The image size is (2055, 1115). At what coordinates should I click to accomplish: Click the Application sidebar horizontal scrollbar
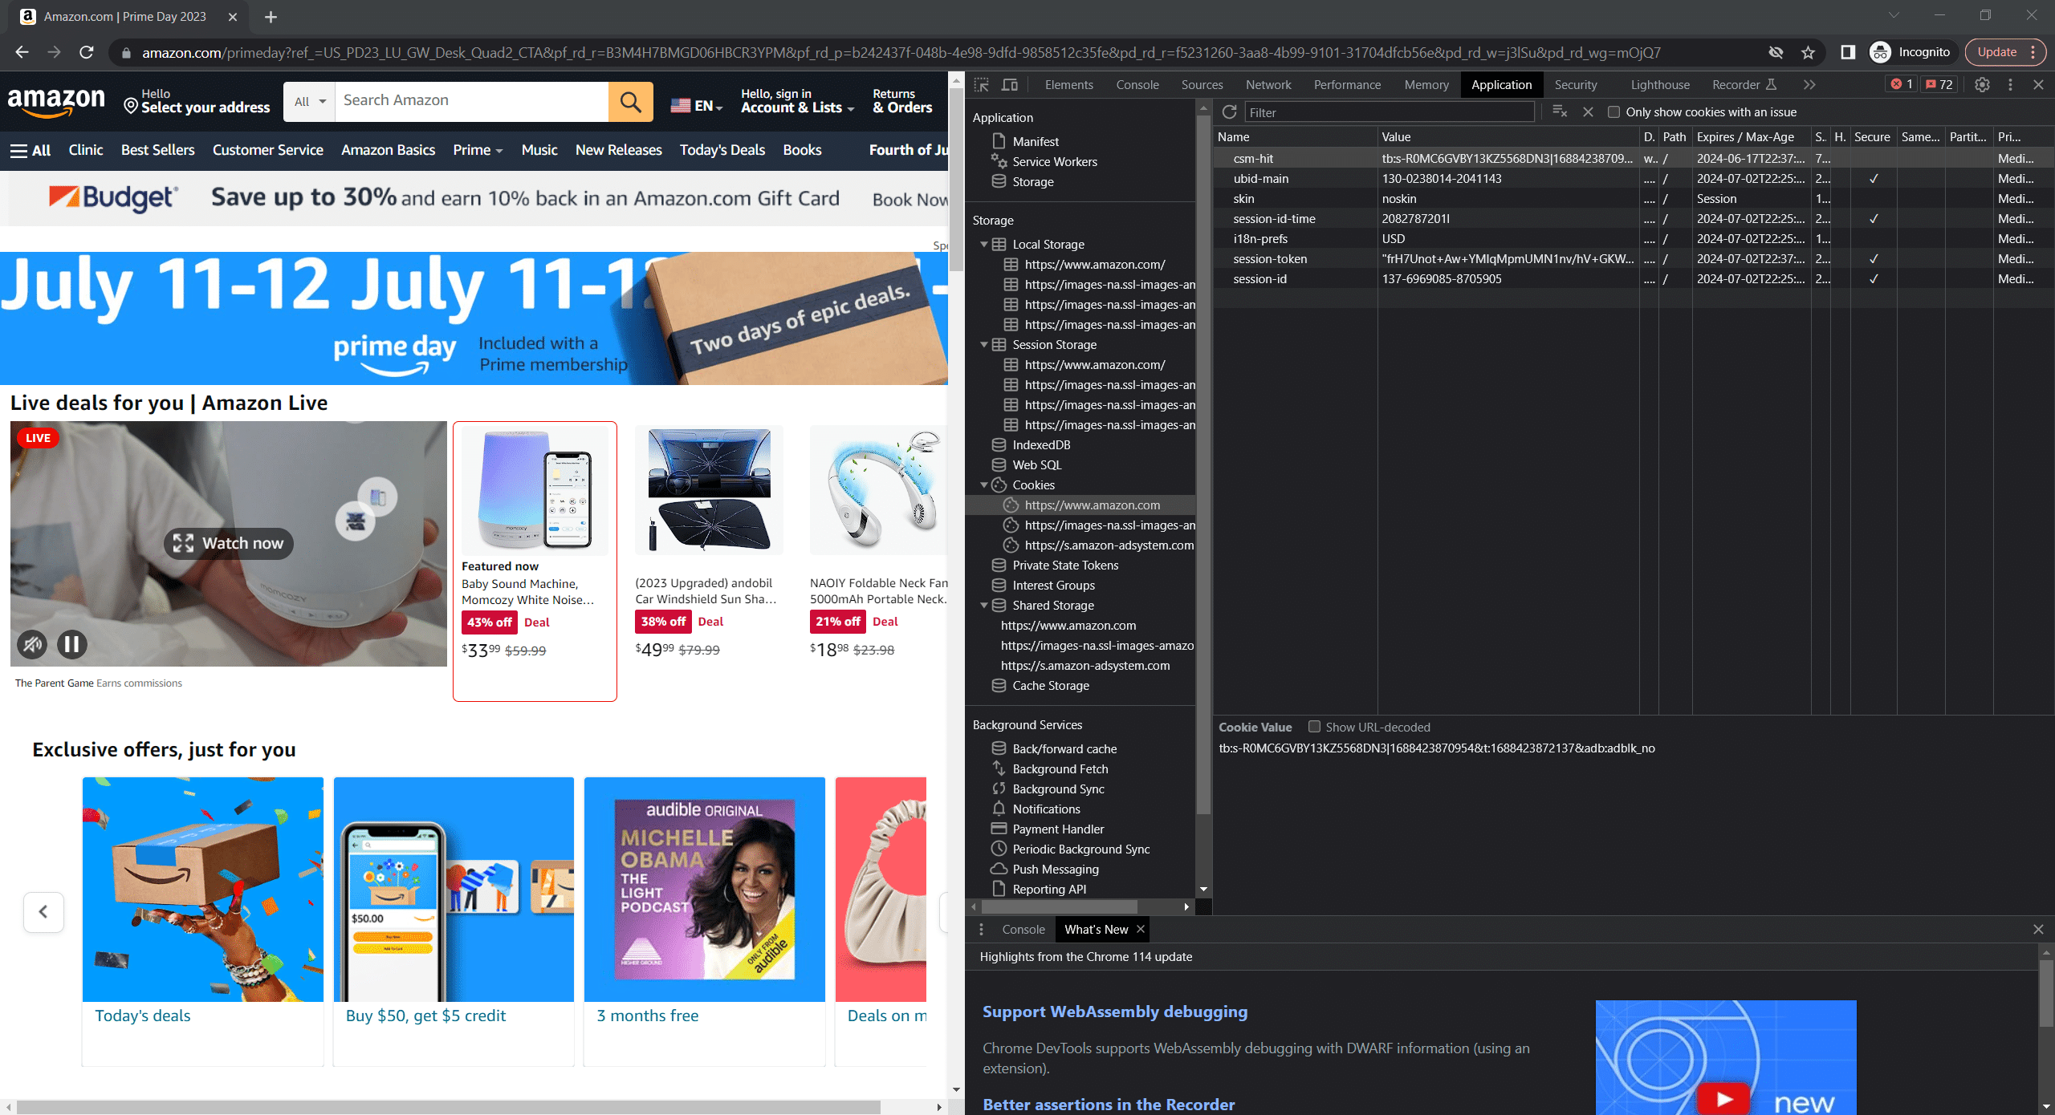(1058, 906)
